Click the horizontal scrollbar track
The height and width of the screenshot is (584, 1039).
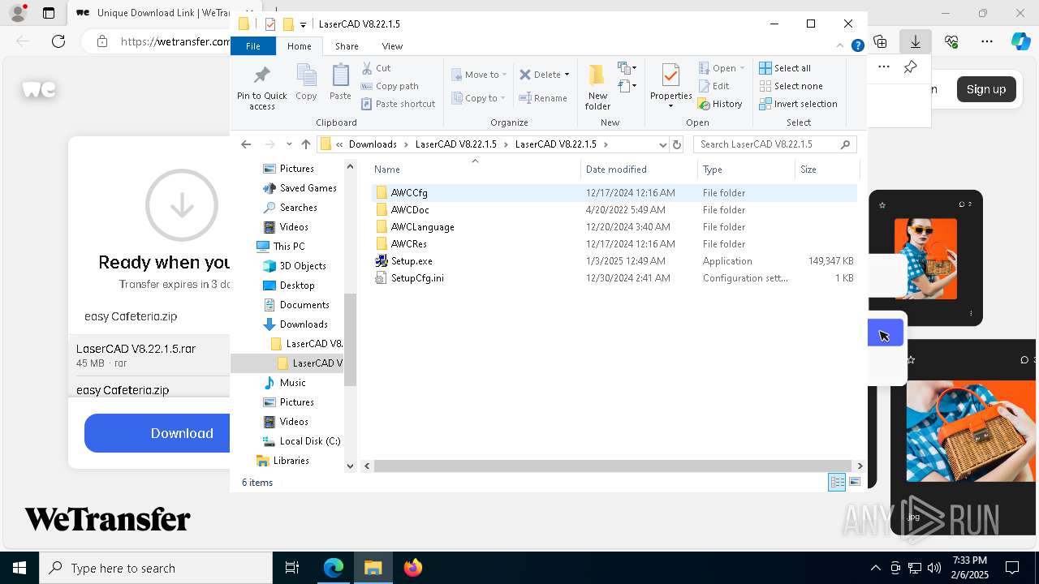click(x=613, y=466)
